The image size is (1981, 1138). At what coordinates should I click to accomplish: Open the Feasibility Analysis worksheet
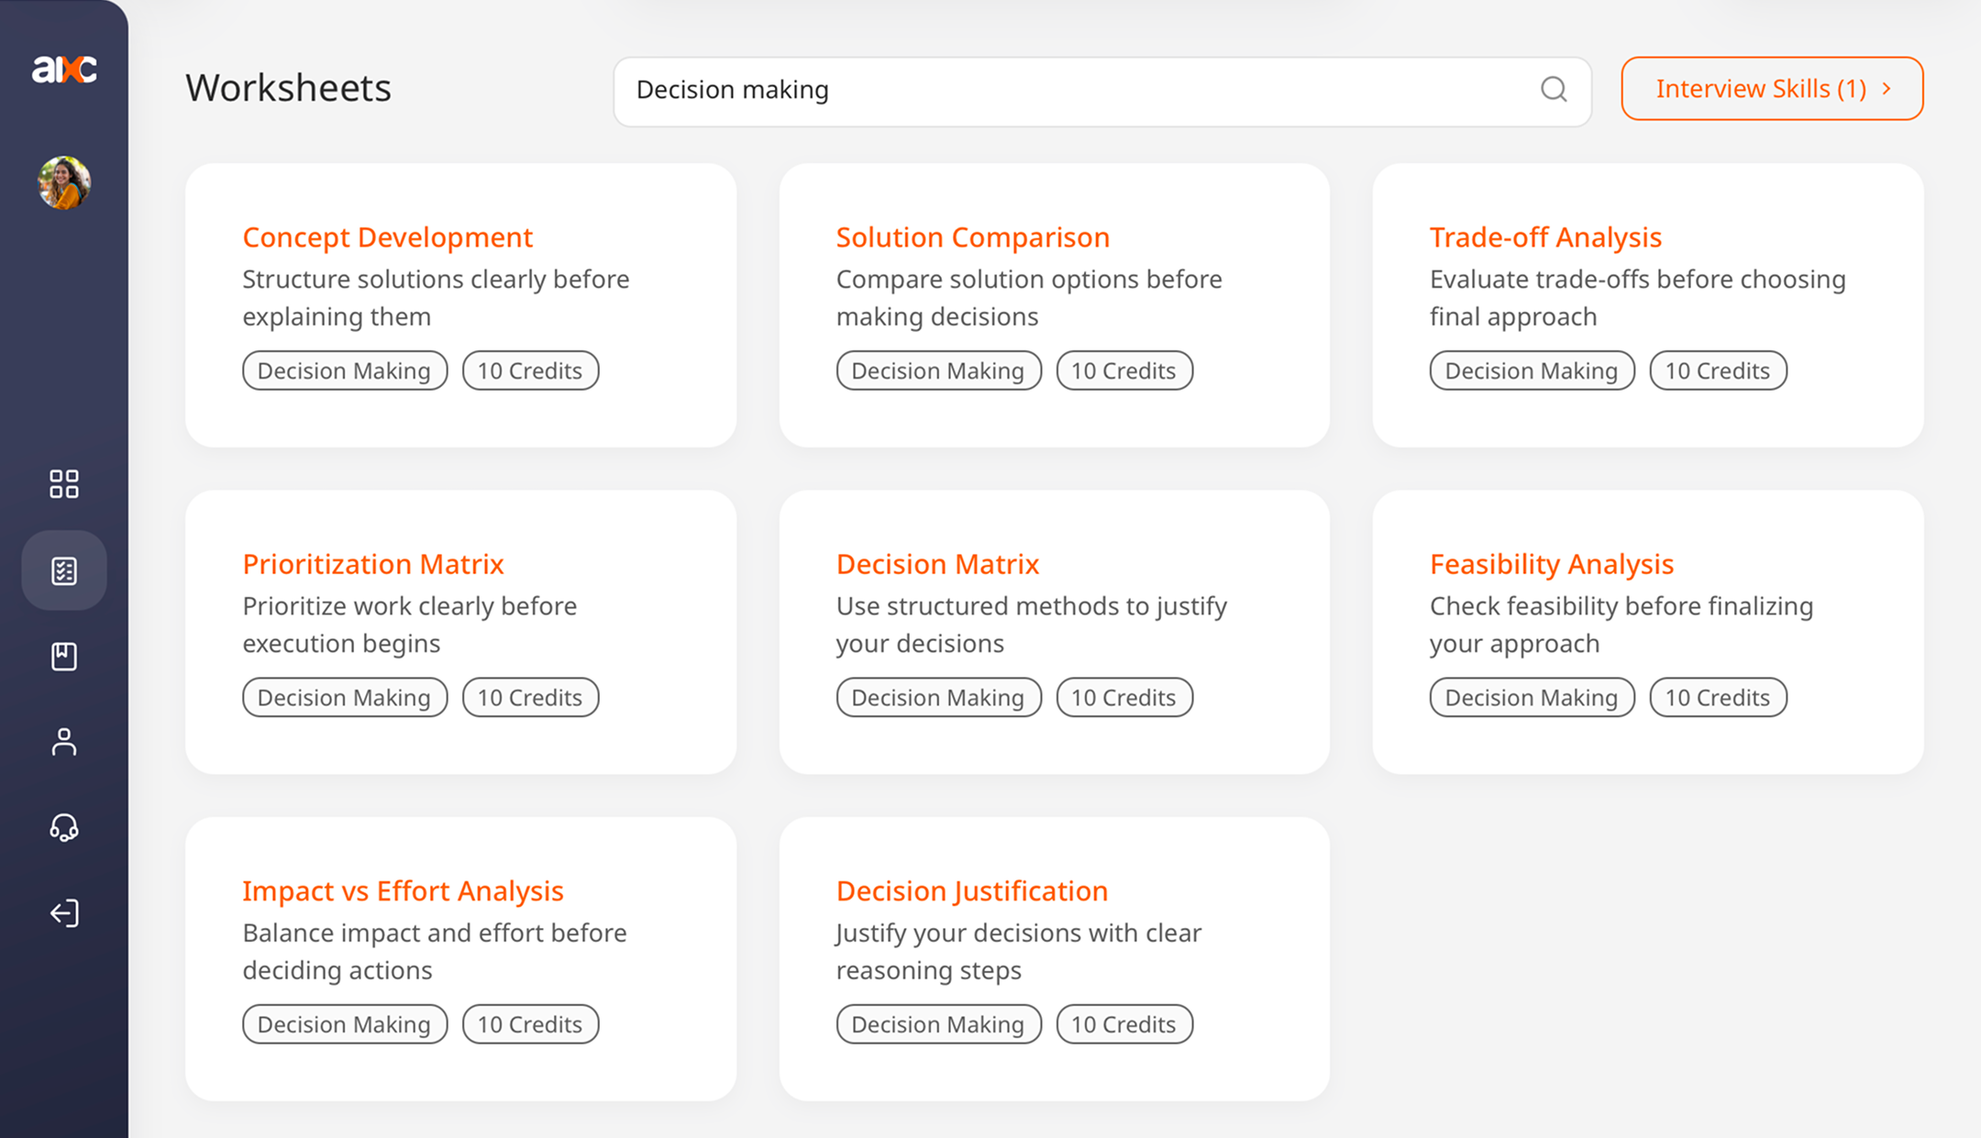point(1552,564)
